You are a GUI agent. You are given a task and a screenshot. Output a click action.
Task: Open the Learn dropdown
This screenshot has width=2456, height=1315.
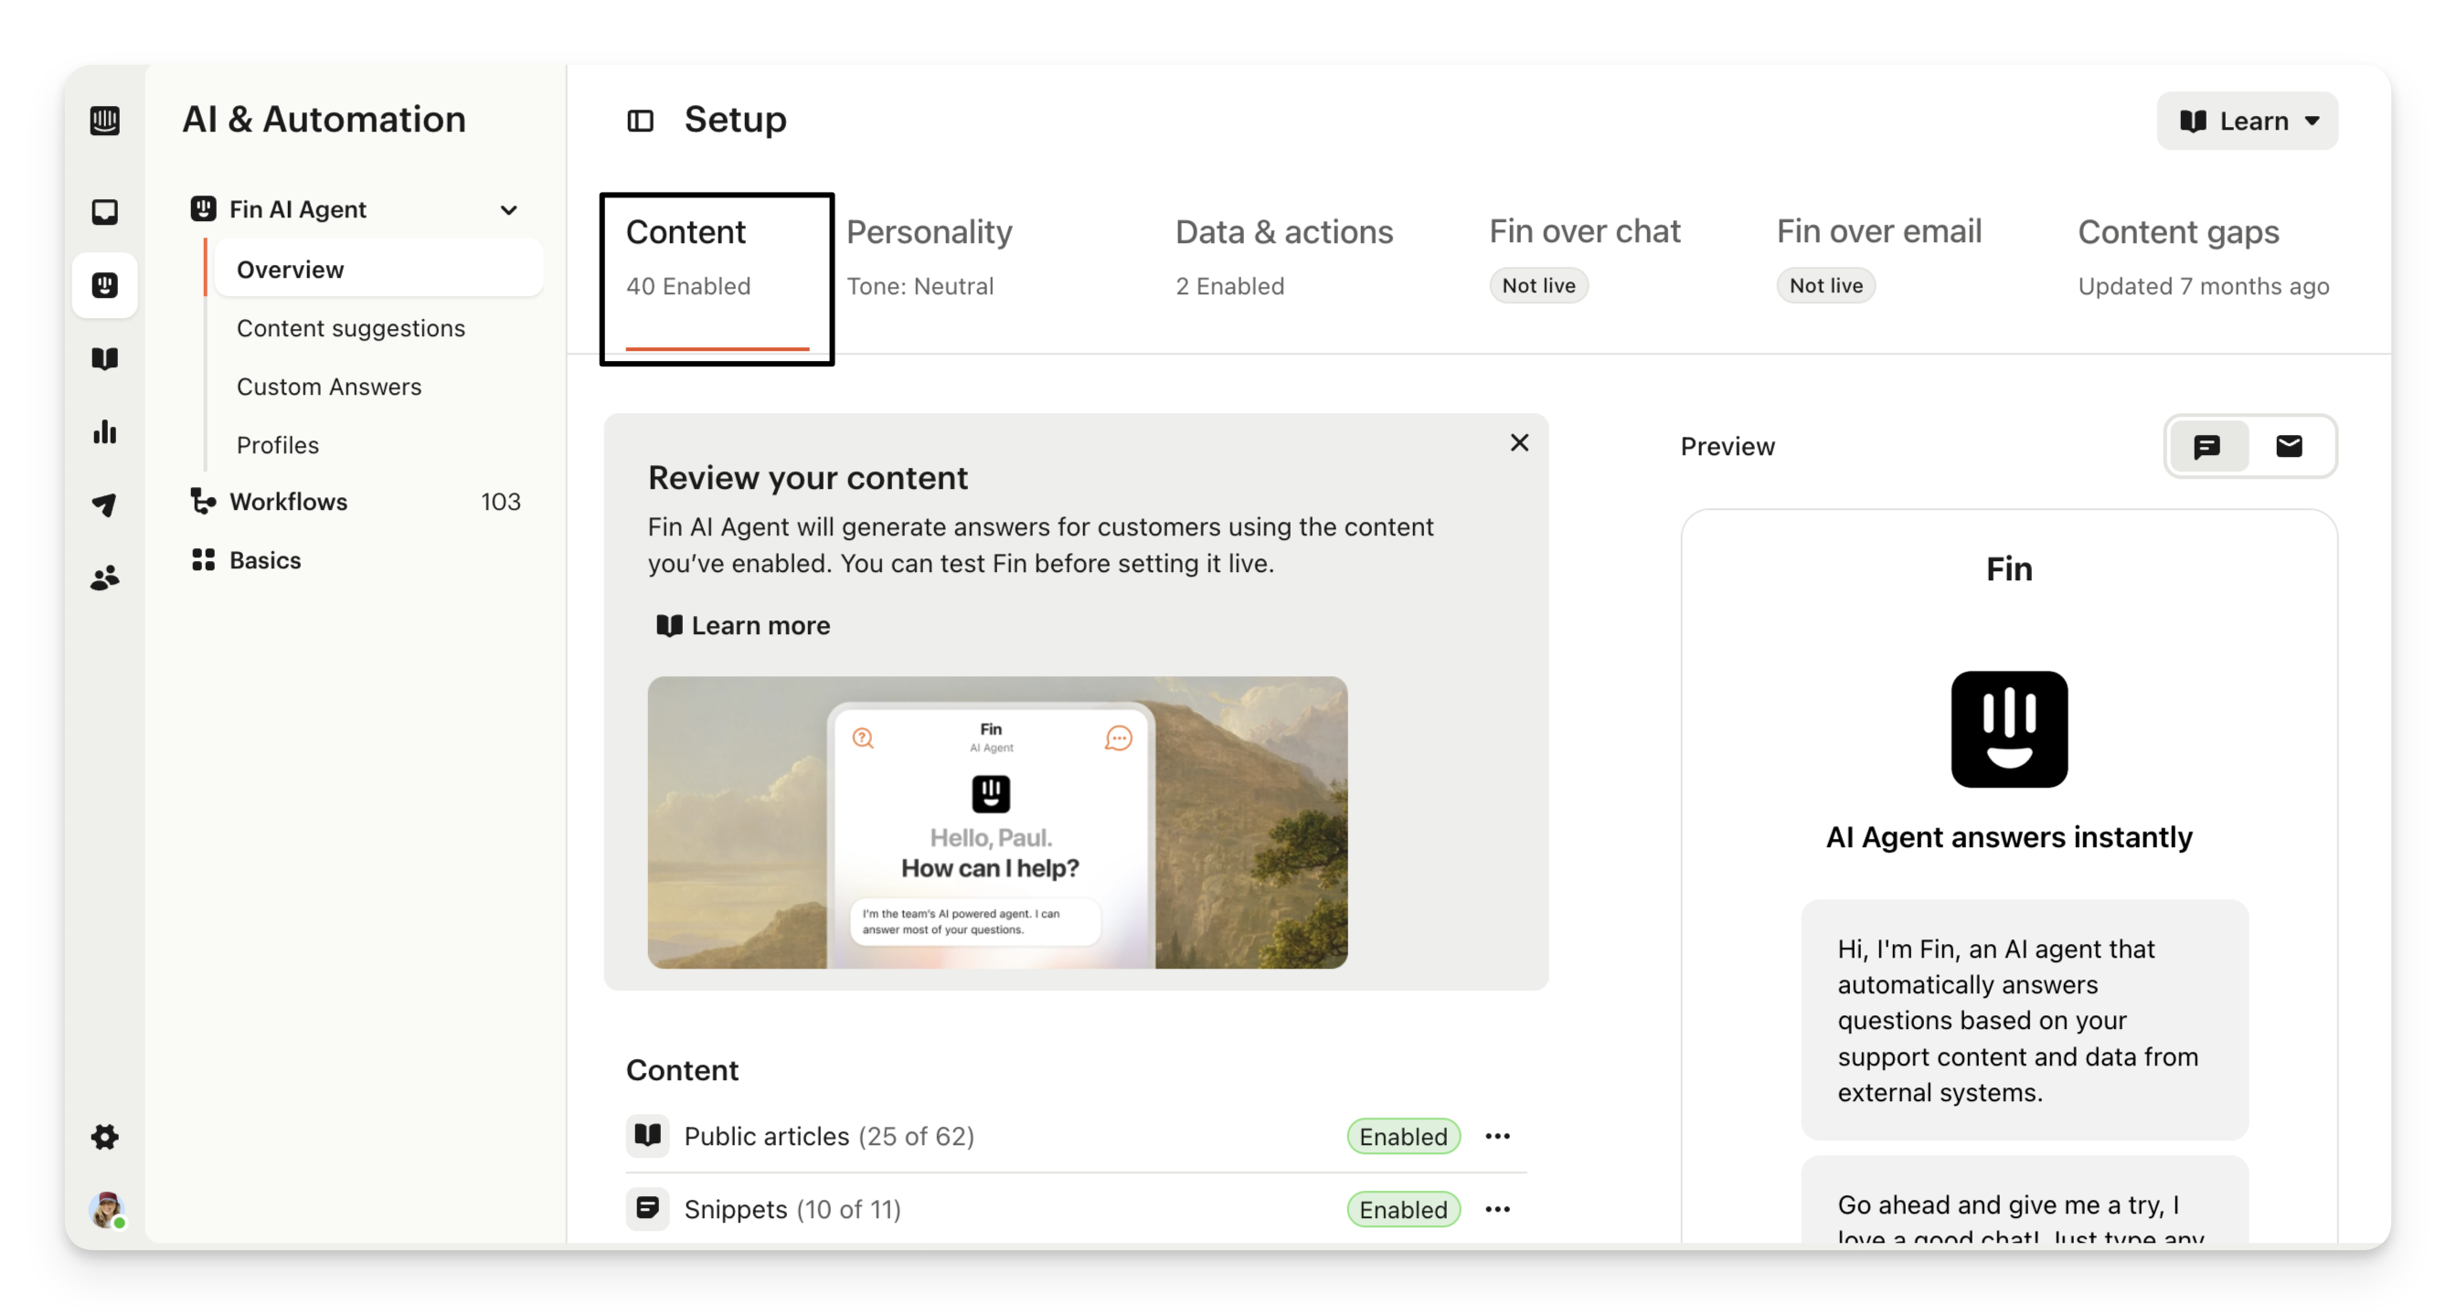coord(2247,121)
